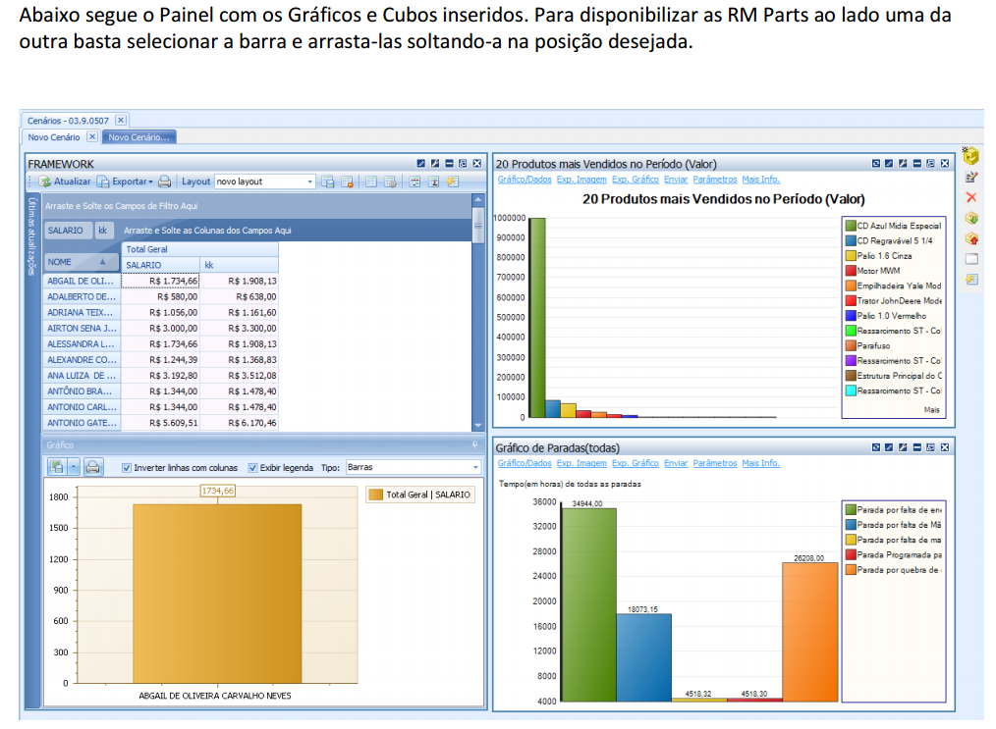Click the ABGAIL DE OLI... name row
Viewport: 996px width, 729px height.
[x=82, y=281]
